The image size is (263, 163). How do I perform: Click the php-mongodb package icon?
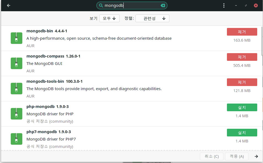click(17, 114)
